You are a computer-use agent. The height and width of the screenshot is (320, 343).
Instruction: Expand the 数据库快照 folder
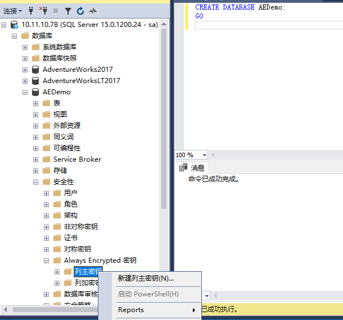(25, 58)
